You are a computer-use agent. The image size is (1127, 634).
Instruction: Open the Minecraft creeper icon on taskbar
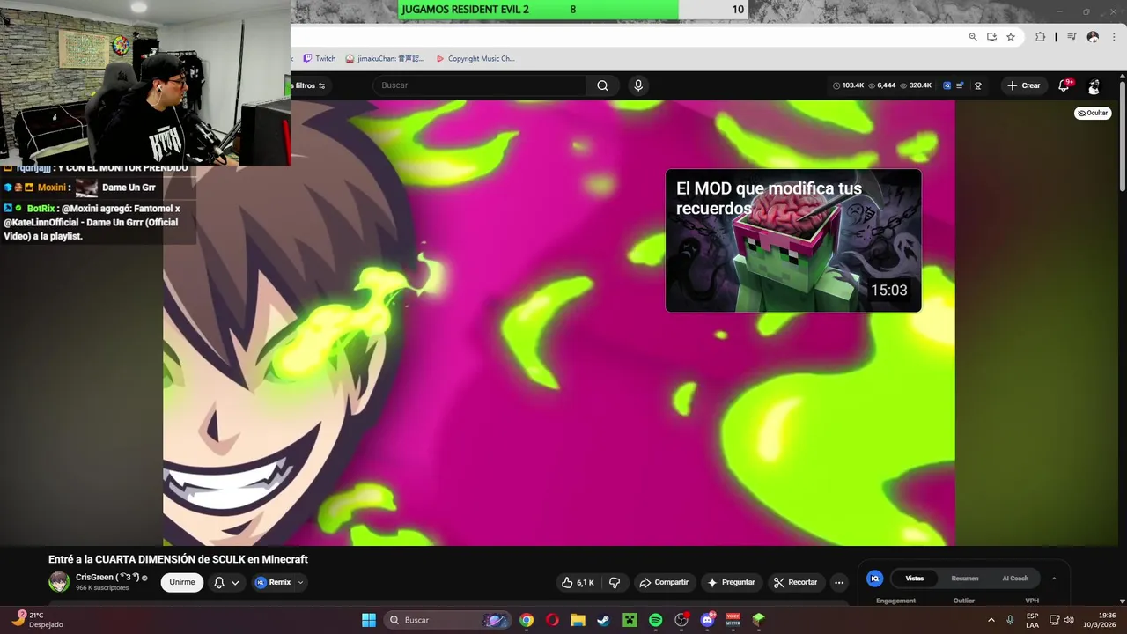point(630,620)
